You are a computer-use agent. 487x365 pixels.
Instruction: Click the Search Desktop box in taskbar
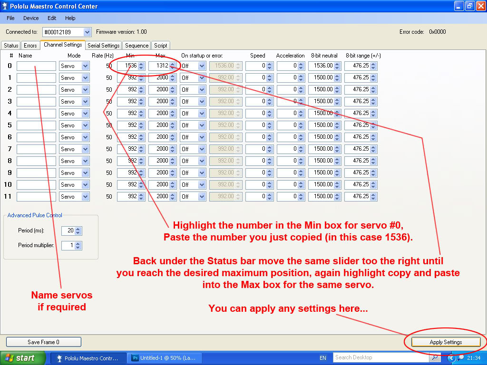coord(382,357)
